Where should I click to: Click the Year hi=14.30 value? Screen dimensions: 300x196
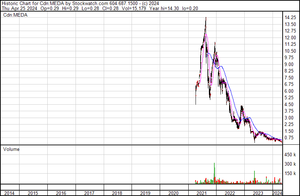tap(164, 8)
